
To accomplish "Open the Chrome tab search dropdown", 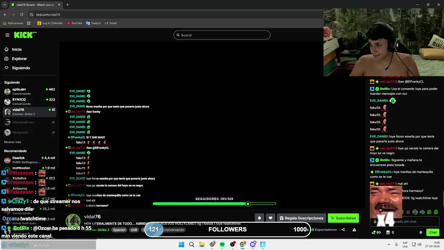I will (x=5, y=5).
